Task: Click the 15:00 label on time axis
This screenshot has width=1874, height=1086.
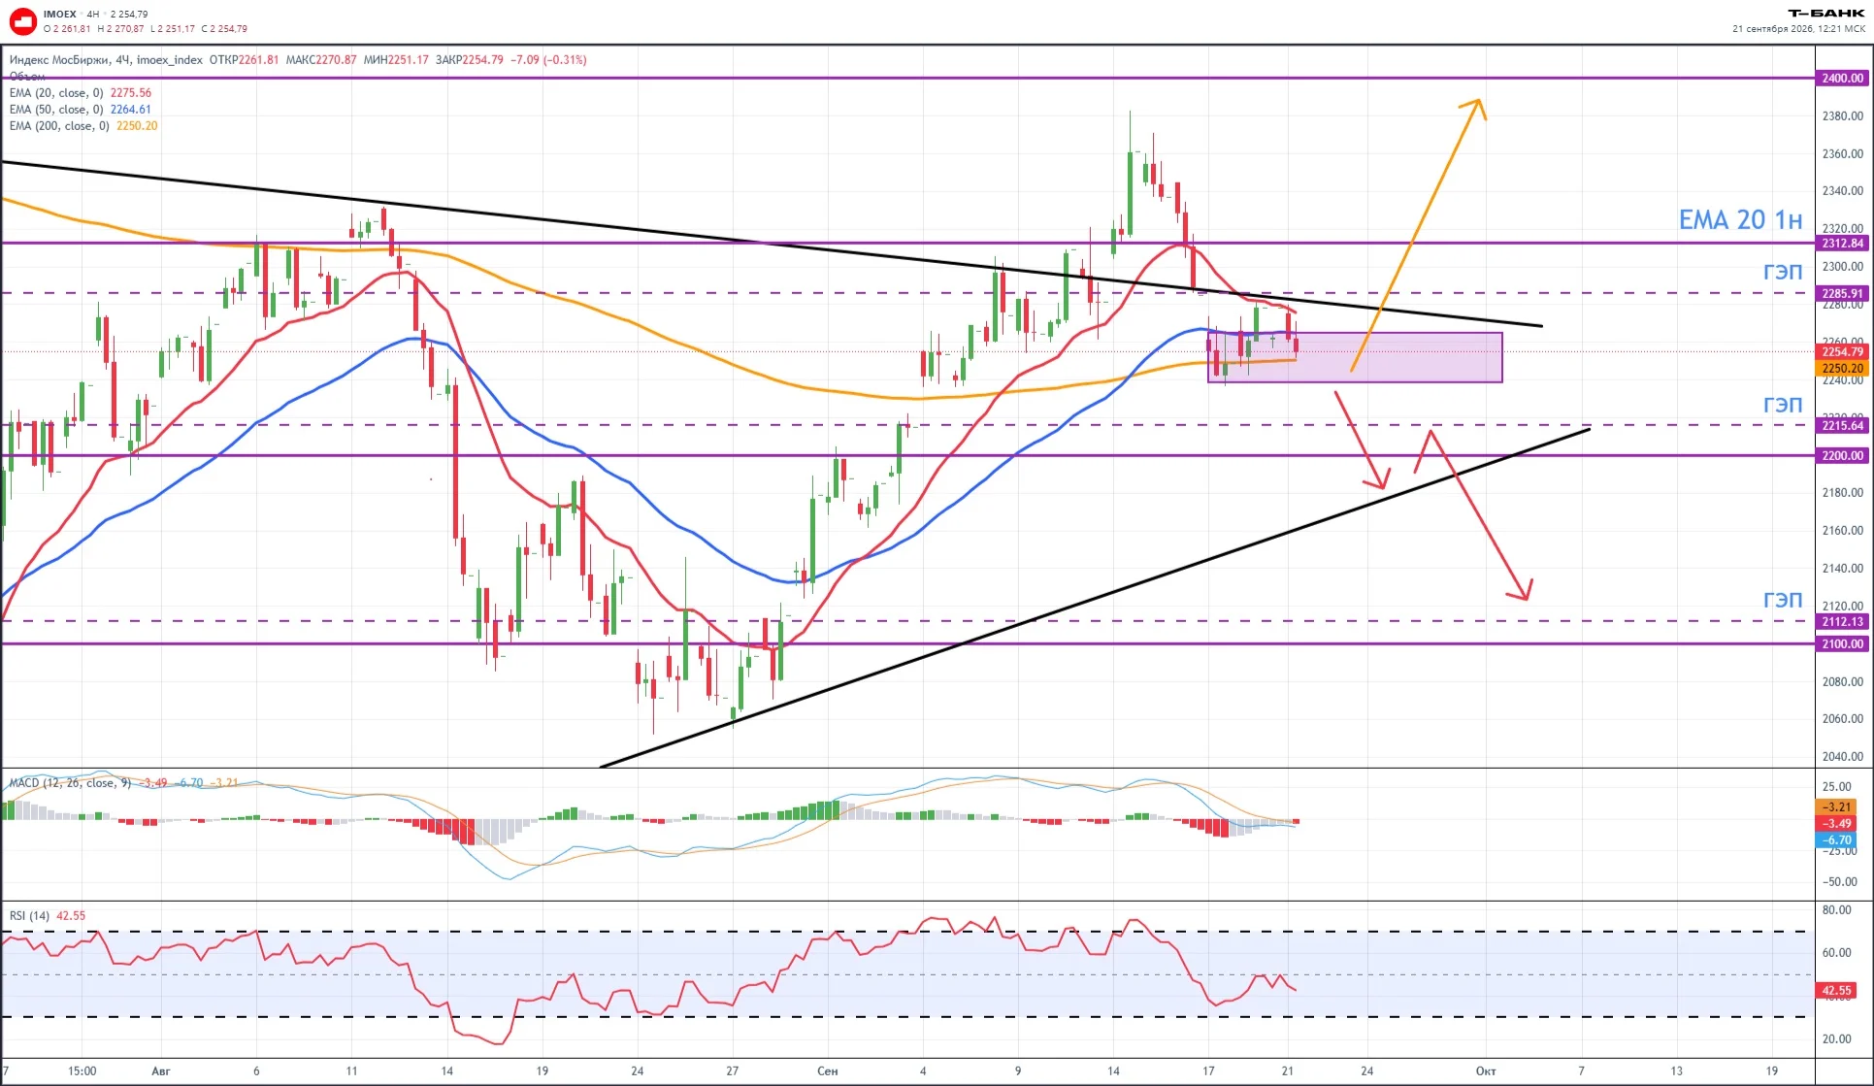Action: pos(82,1070)
